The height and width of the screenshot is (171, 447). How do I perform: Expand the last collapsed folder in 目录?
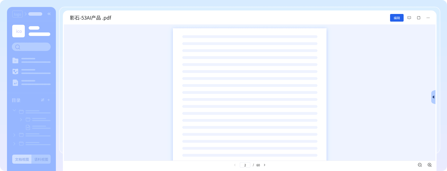tap(14, 143)
